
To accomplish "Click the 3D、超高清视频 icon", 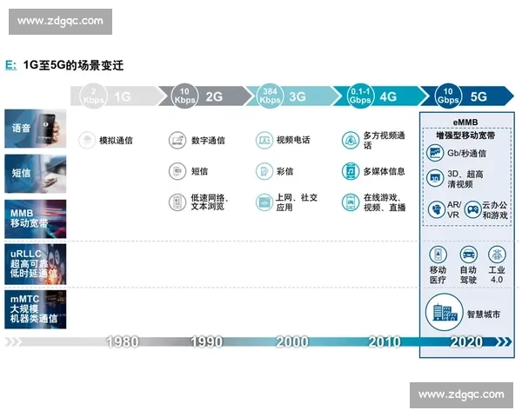I will coord(435,178).
